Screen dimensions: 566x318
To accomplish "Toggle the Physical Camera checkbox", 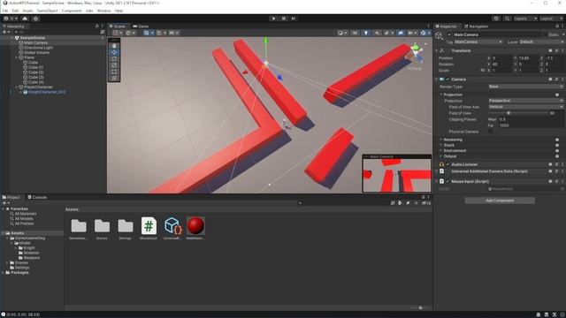I will click(490, 132).
